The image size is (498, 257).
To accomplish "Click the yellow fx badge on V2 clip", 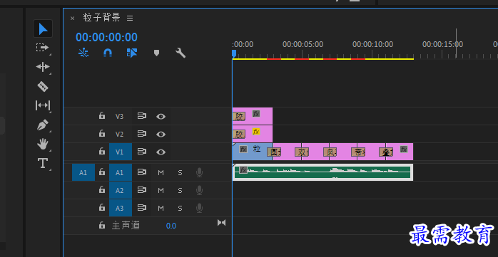I will (x=256, y=132).
